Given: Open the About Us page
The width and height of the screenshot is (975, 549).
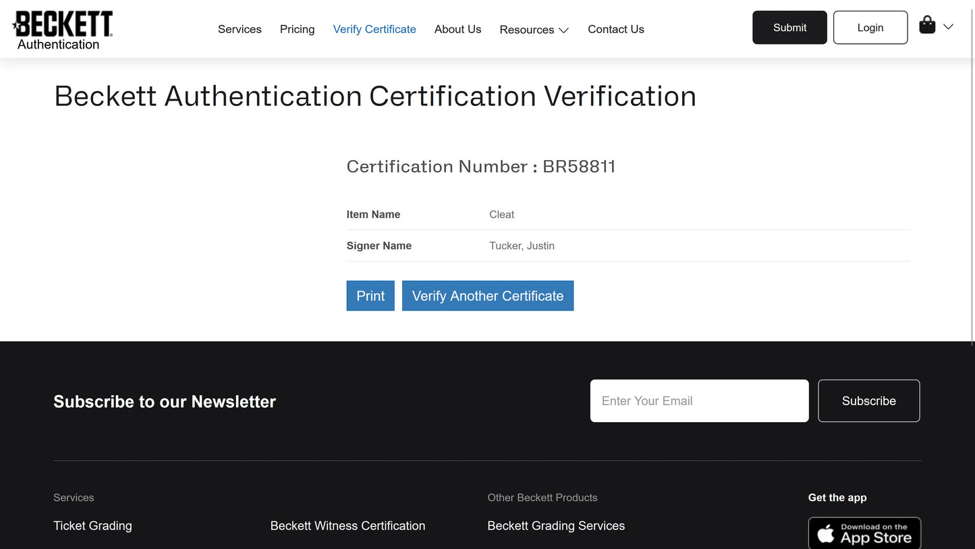Looking at the screenshot, I should [x=457, y=29].
